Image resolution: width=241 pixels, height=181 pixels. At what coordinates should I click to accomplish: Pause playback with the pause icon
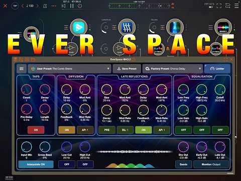coord(72,6)
